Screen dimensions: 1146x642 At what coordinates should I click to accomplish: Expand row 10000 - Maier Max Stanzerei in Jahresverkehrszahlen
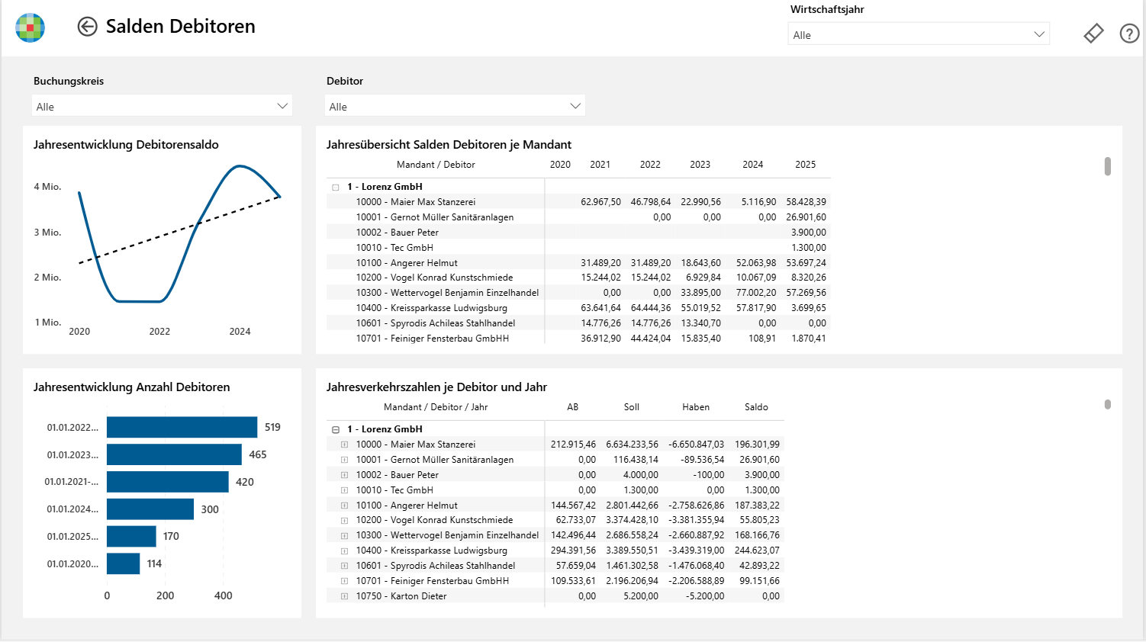click(344, 445)
